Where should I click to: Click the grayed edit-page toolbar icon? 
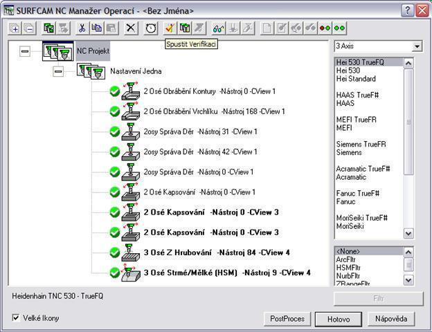pyautogui.click(x=281, y=28)
